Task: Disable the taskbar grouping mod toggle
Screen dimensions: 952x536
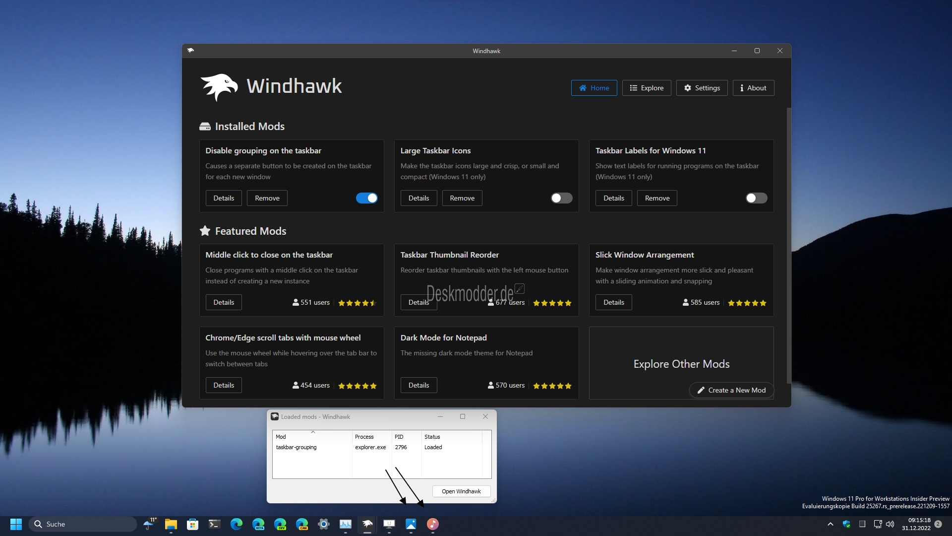Action: tap(367, 198)
